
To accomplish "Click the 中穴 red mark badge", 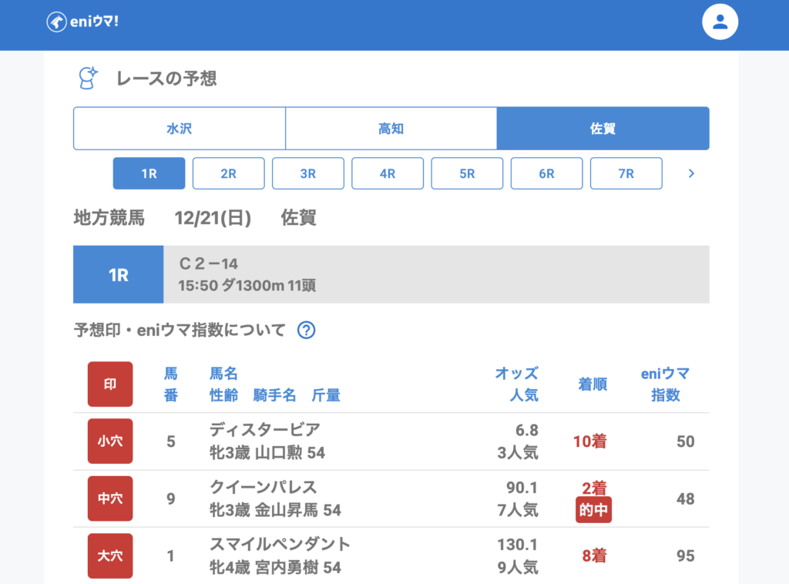I will click(110, 498).
